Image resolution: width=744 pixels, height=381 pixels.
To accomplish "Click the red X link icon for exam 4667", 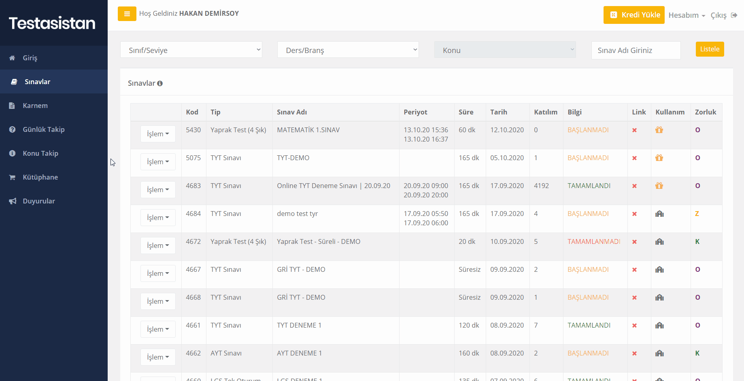I will tap(634, 270).
